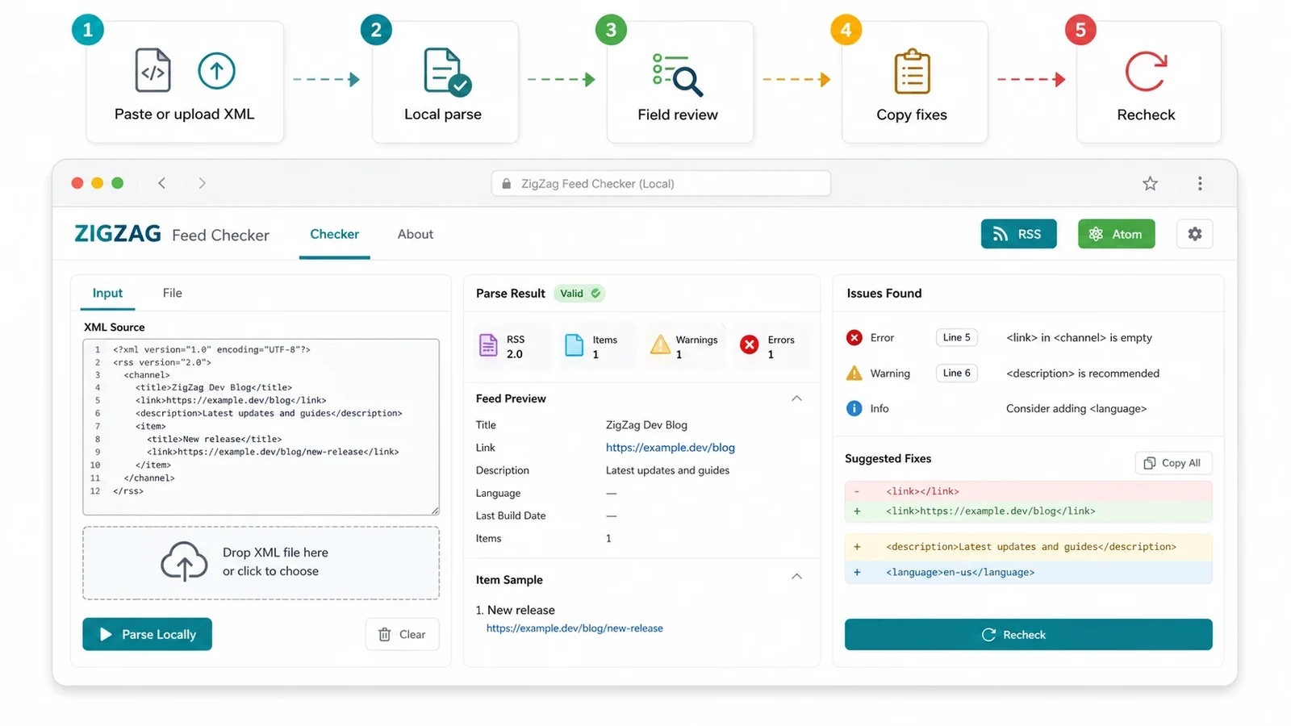Click the Parse Locally button
The height and width of the screenshot is (726, 1291).
point(147,634)
